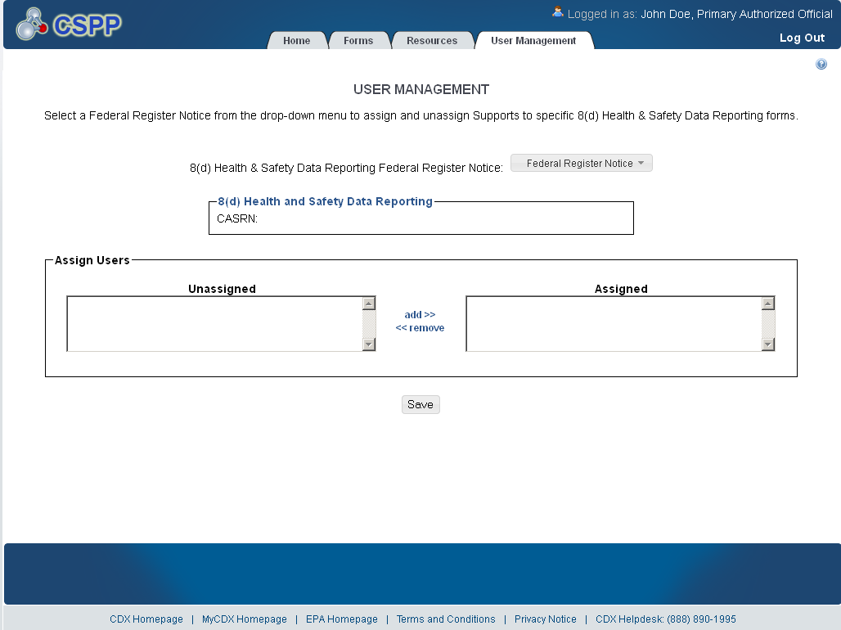Screen dimensions: 841x630
Task: Open the help question mark icon
Action: 821,64
